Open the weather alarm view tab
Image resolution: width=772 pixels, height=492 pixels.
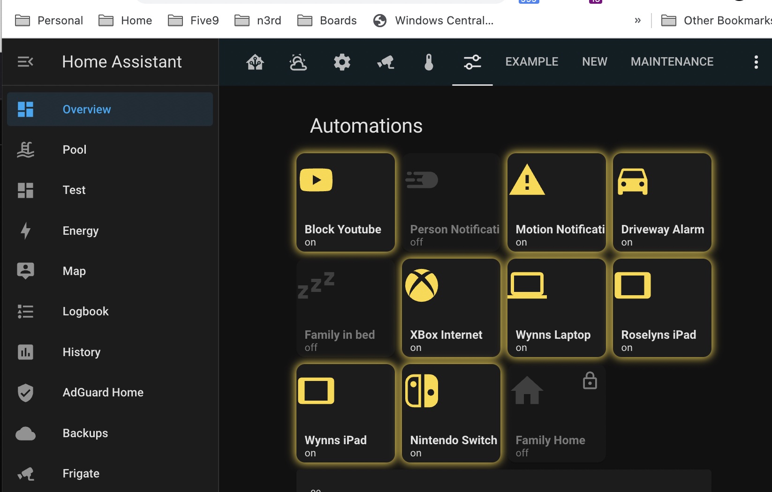(298, 62)
